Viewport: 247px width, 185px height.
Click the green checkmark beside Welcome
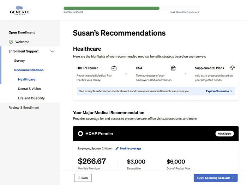[x=11, y=42]
